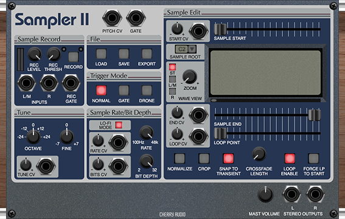Click the RATE knob
Viewport: 345px width, 219px height.
[147, 133]
